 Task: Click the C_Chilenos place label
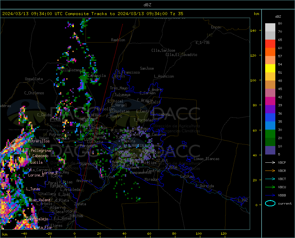pos(34,93)
